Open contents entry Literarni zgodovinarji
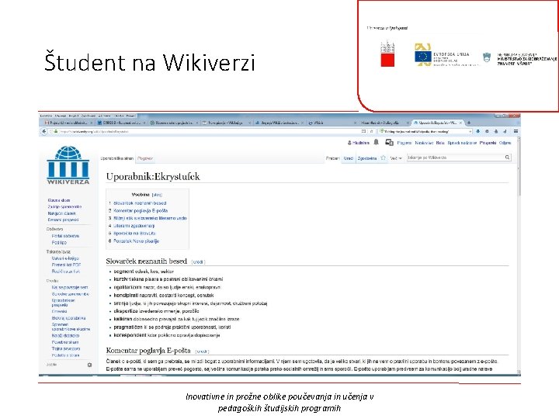The image size is (559, 419). (x=134, y=226)
